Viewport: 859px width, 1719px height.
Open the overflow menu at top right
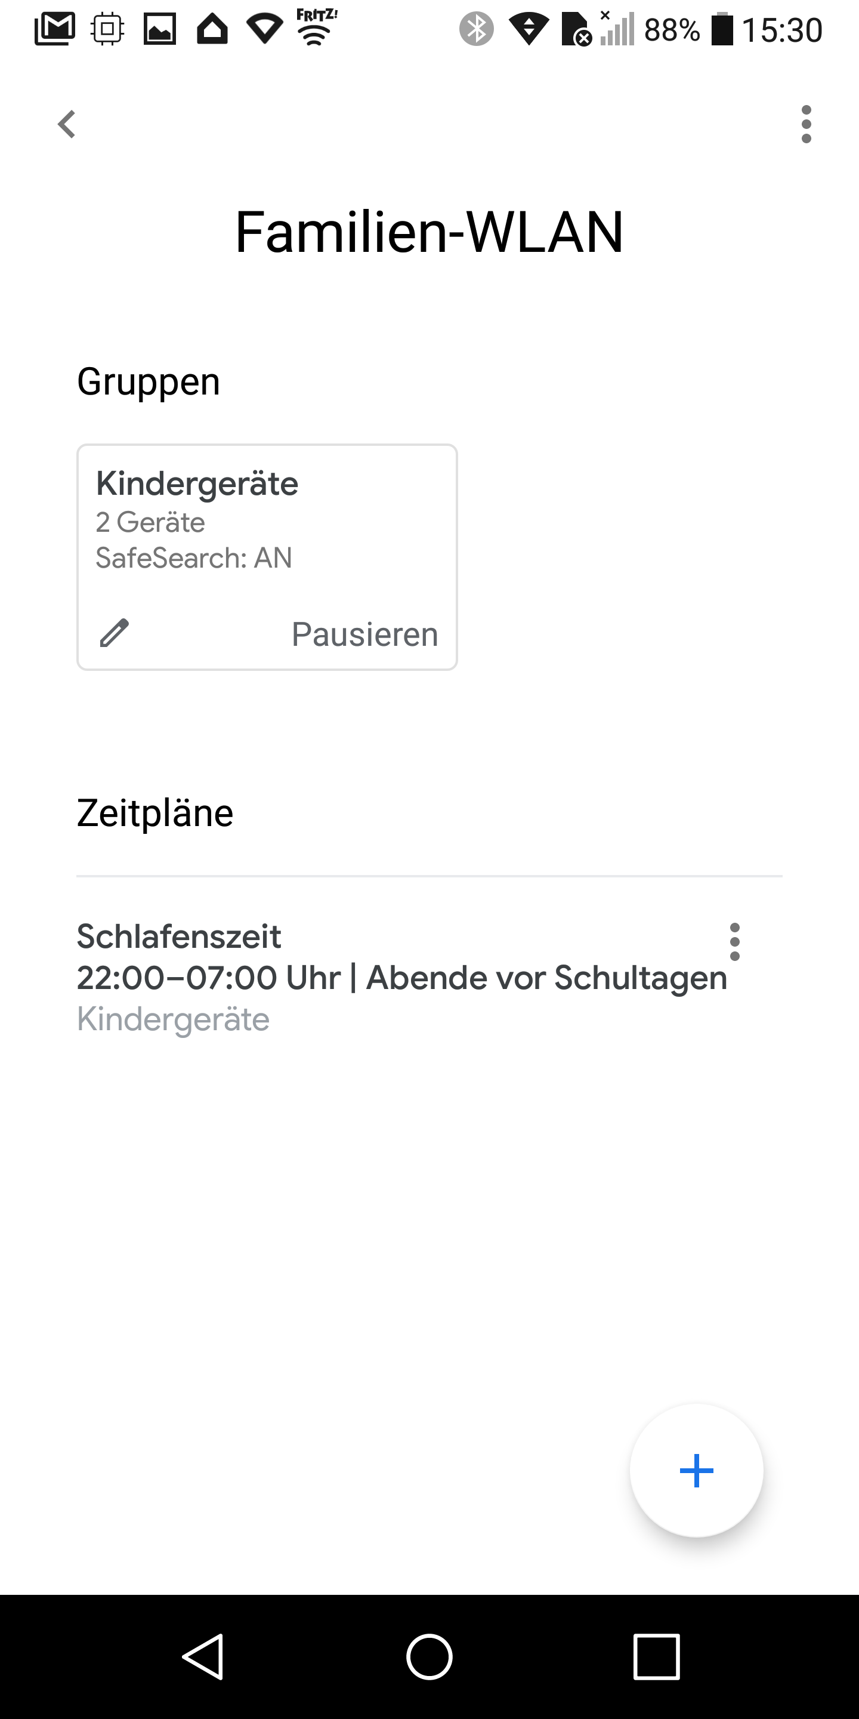[807, 124]
